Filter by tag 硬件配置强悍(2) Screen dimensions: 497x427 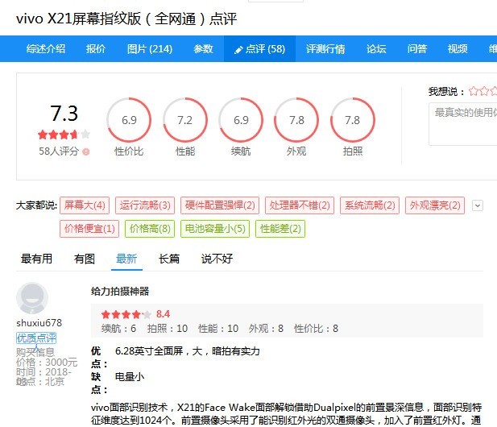tap(220, 205)
